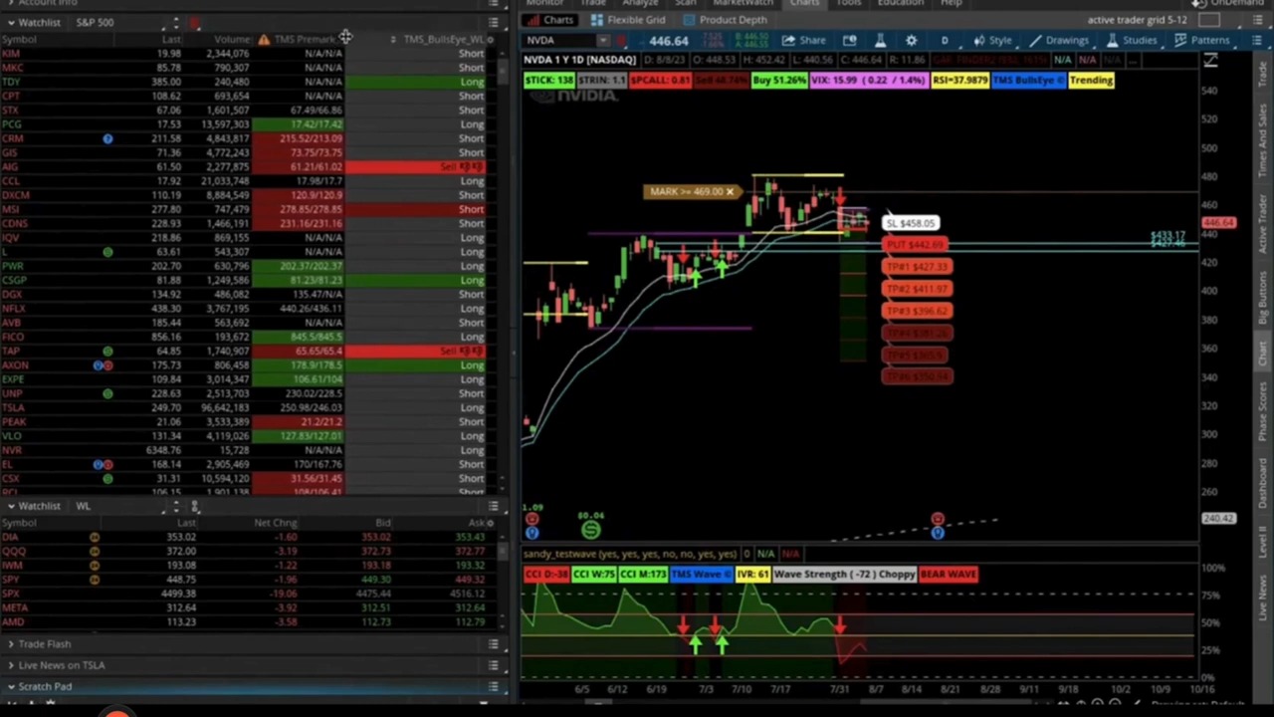The height and width of the screenshot is (717, 1274).
Task: Sort watchlist by Volume column
Action: (x=231, y=39)
